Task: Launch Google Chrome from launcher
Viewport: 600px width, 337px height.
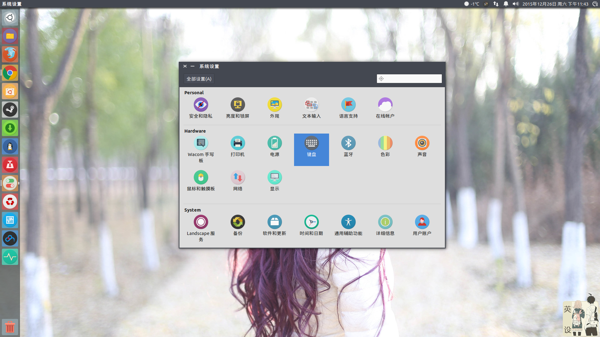Action: 10,73
